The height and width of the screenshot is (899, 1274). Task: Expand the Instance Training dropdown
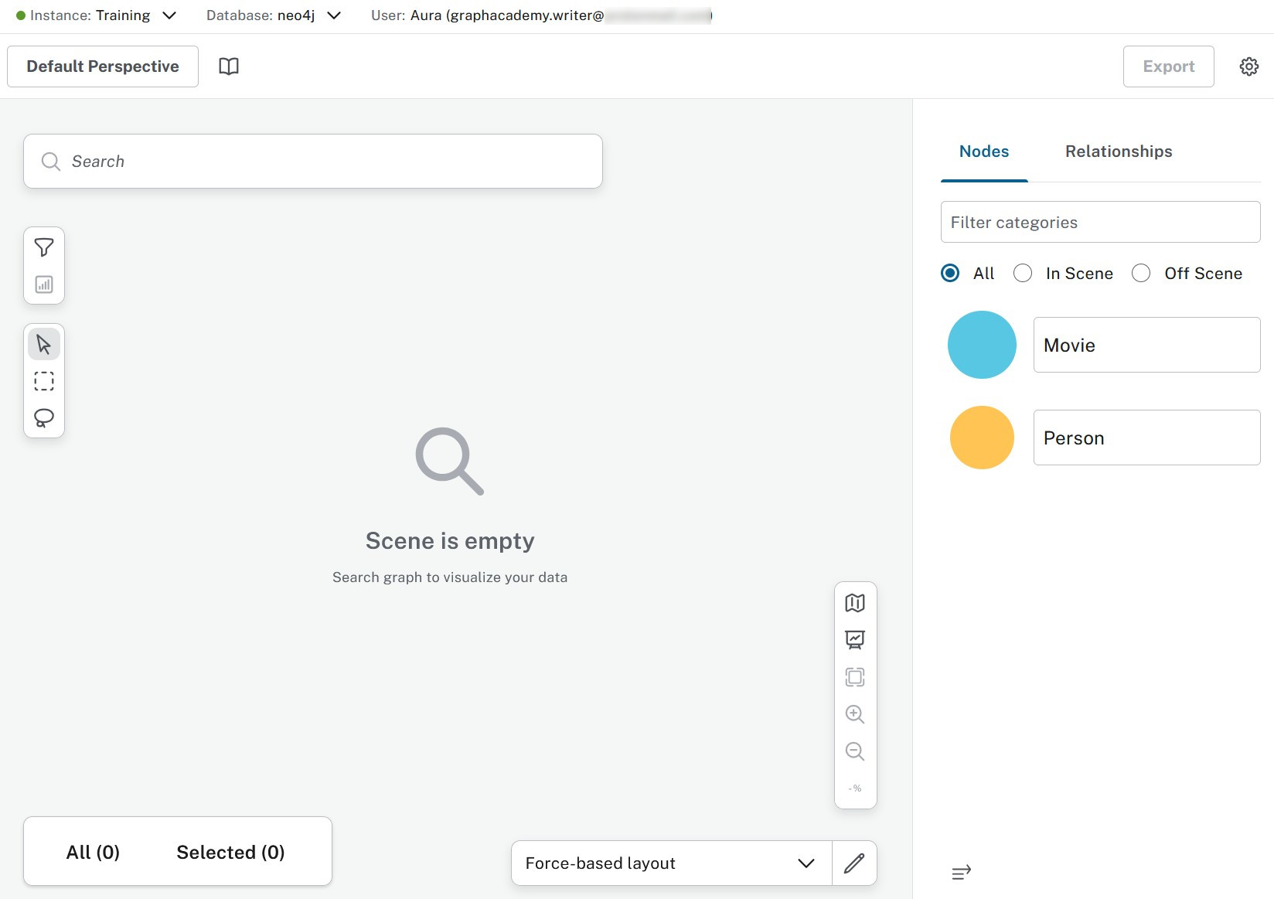tap(169, 15)
